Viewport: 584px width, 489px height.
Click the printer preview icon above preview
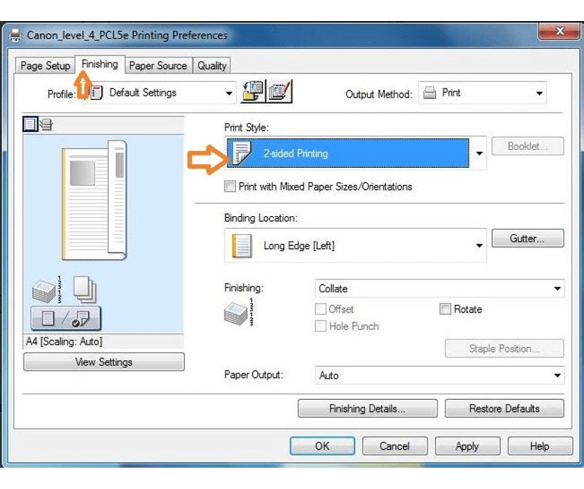tap(46, 125)
